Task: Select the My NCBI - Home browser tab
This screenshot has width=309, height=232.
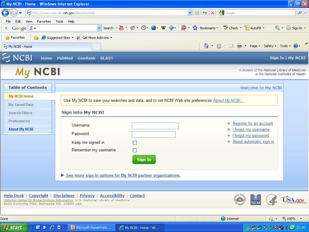Action: [47, 47]
